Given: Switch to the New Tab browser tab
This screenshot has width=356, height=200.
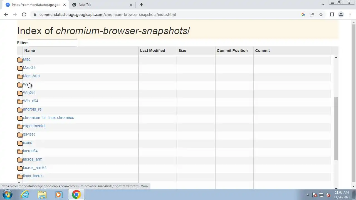Looking at the screenshot, I should click(102, 5).
